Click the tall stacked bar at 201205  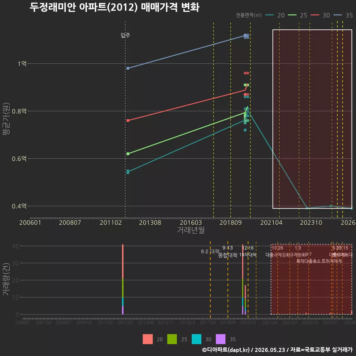point(123,279)
